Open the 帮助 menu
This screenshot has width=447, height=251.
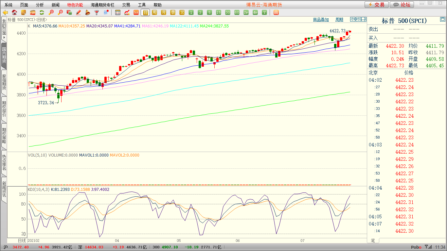tap(157, 5)
